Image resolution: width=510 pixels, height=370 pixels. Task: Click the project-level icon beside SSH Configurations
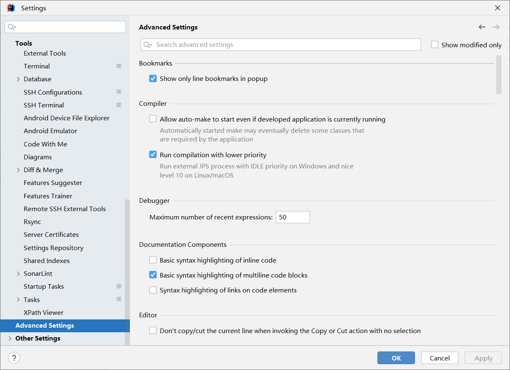[119, 92]
